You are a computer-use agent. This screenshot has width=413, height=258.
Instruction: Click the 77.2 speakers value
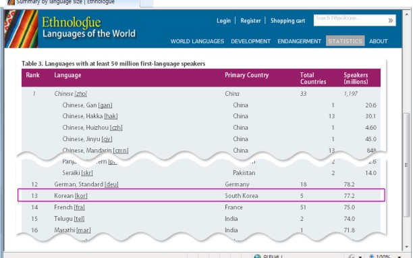(x=349, y=196)
